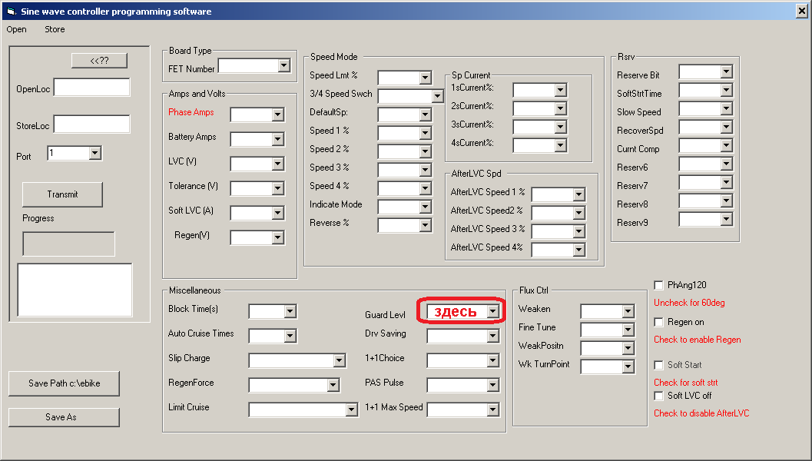
Task: Click the OpenLoc text field
Action: pos(91,88)
